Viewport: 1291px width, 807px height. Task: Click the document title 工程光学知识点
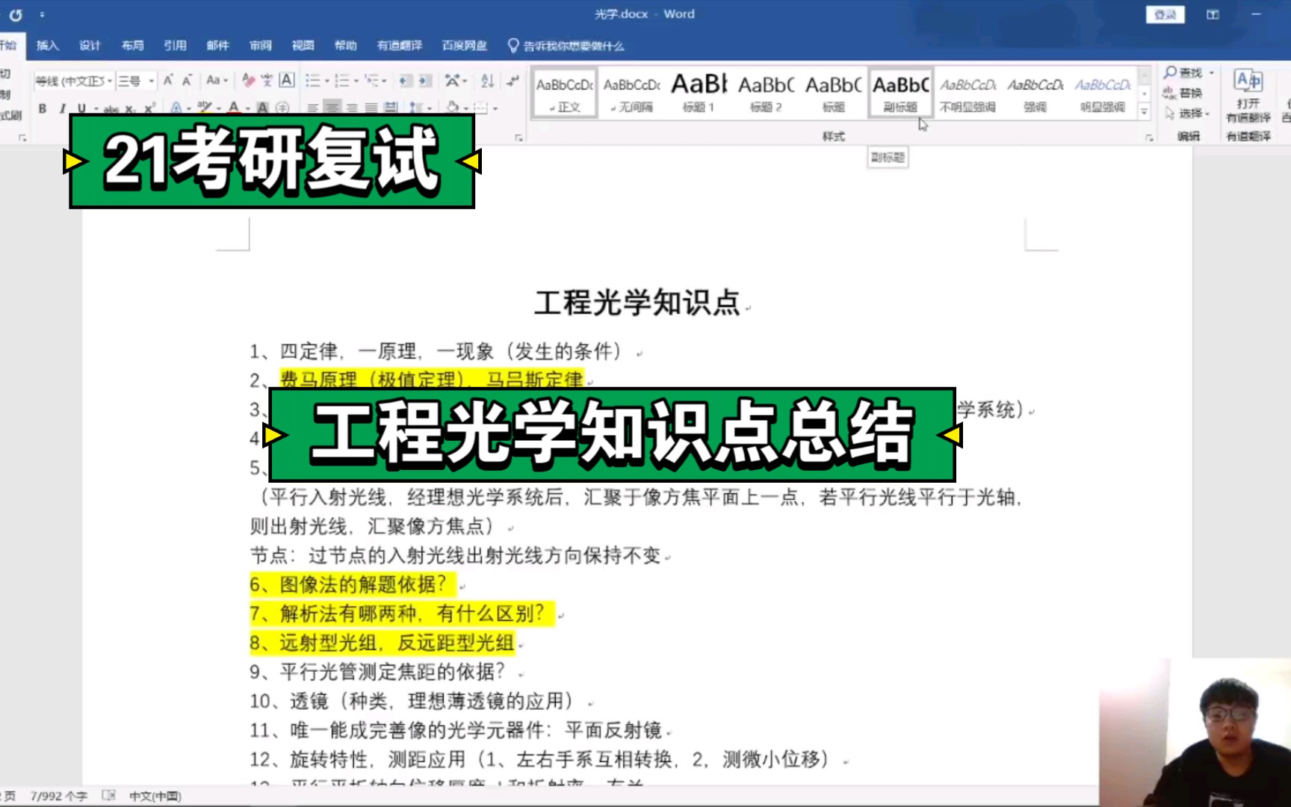click(637, 303)
